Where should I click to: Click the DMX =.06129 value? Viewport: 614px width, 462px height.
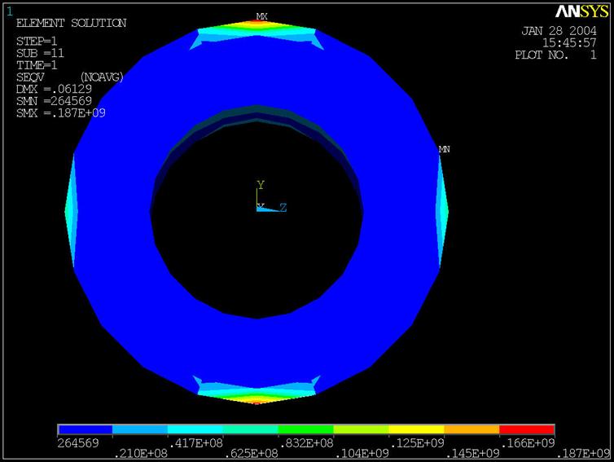(54, 90)
